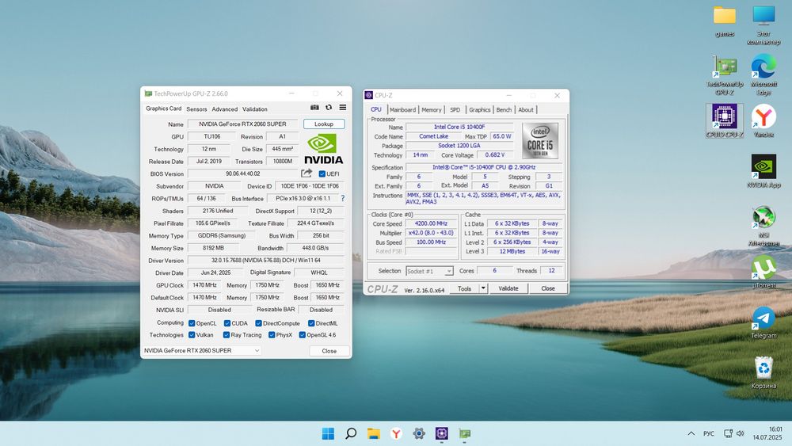Viewport: 792px width, 446px height.
Task: Expand the CPU-Z Tools dropdown arrow
Action: [483, 288]
